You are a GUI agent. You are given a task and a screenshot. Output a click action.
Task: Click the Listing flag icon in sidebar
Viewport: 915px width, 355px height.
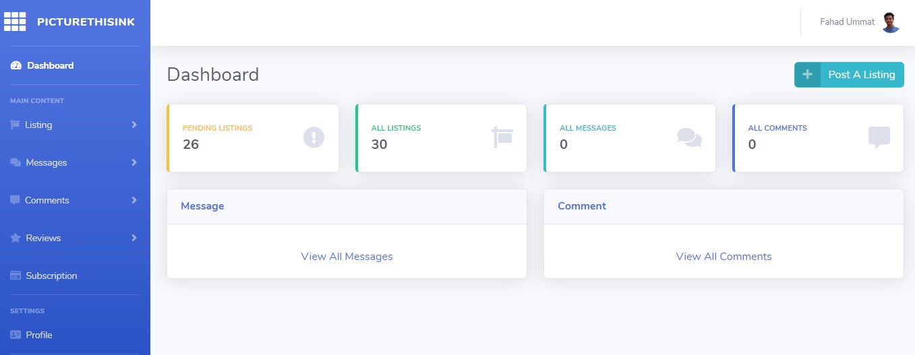pyautogui.click(x=15, y=125)
